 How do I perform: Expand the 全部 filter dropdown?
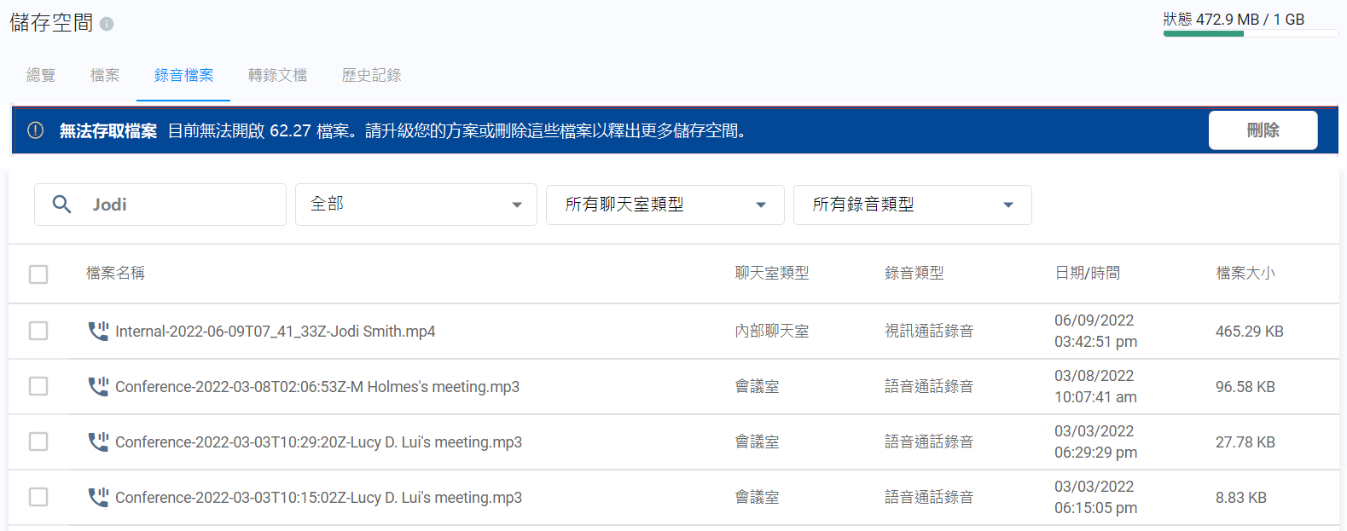(415, 205)
